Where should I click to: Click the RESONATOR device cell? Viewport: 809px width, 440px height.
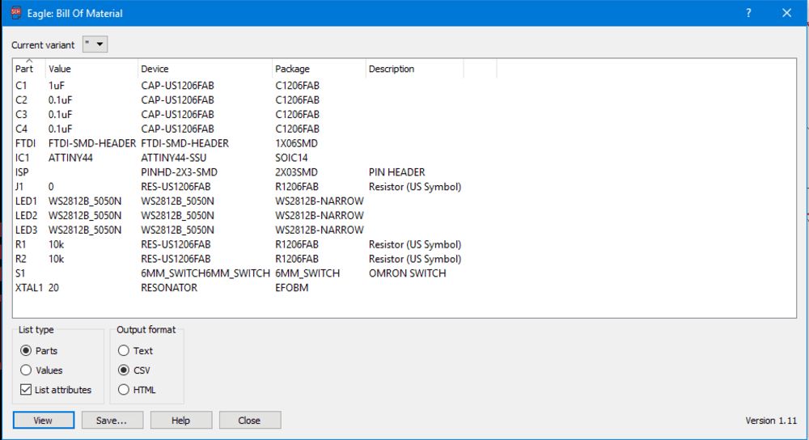pos(169,288)
